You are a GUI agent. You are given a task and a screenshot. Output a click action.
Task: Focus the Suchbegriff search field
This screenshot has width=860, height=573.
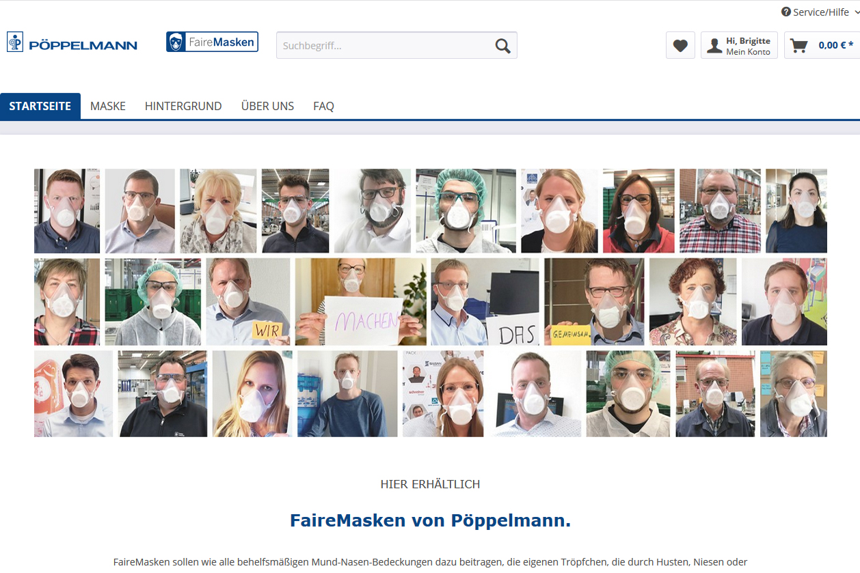click(x=397, y=45)
